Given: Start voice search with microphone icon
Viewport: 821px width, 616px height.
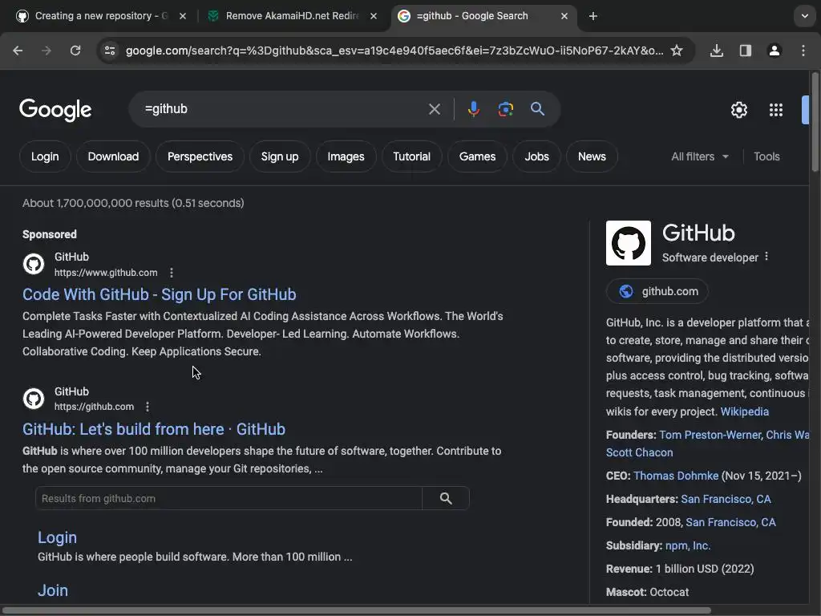Looking at the screenshot, I should [x=473, y=109].
